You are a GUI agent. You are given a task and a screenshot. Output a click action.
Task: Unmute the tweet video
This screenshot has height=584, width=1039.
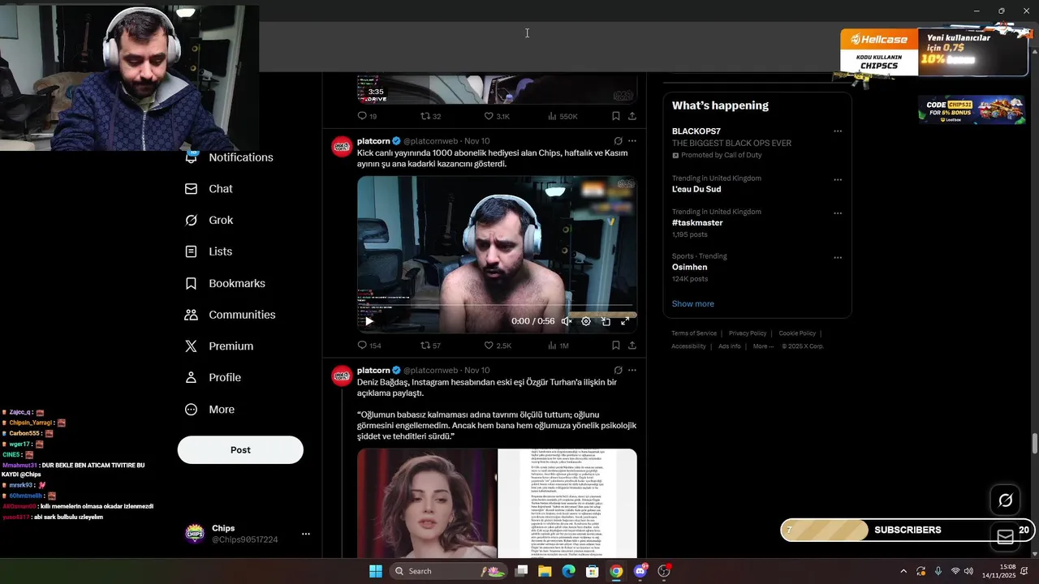click(x=567, y=321)
